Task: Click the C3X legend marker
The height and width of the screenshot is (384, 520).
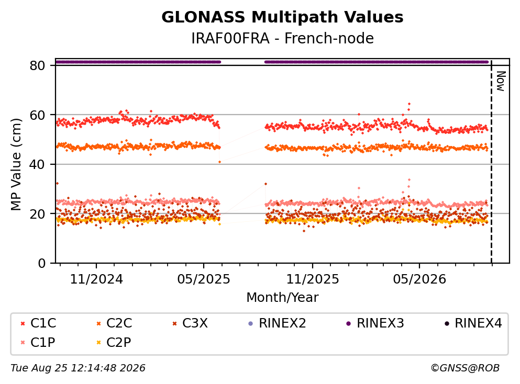Action: [x=174, y=324]
